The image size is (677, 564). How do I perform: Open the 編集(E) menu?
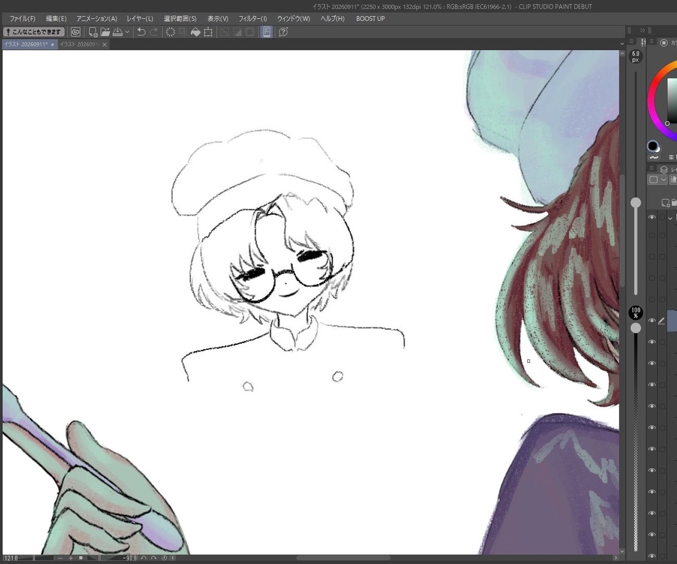[x=56, y=19]
